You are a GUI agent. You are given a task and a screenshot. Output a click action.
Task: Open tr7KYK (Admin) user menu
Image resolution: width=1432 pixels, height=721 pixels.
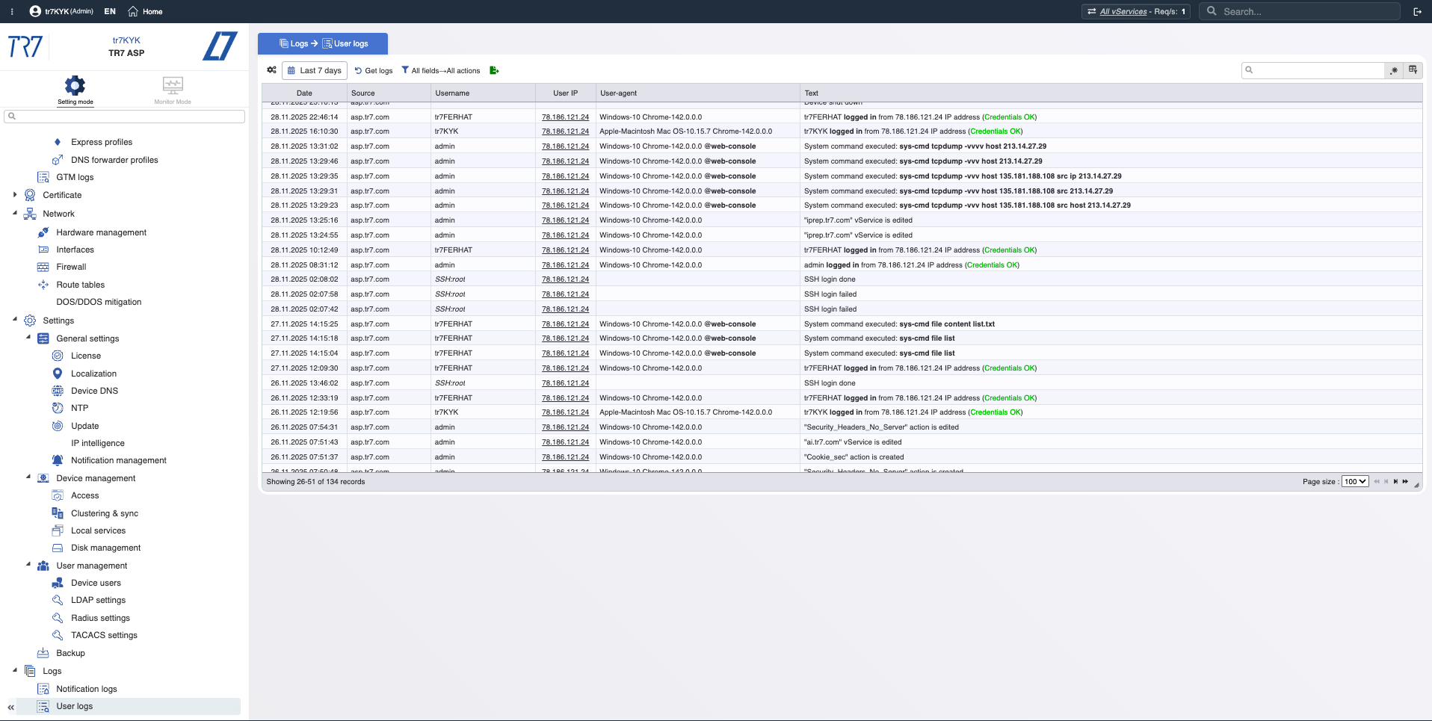[61, 11]
